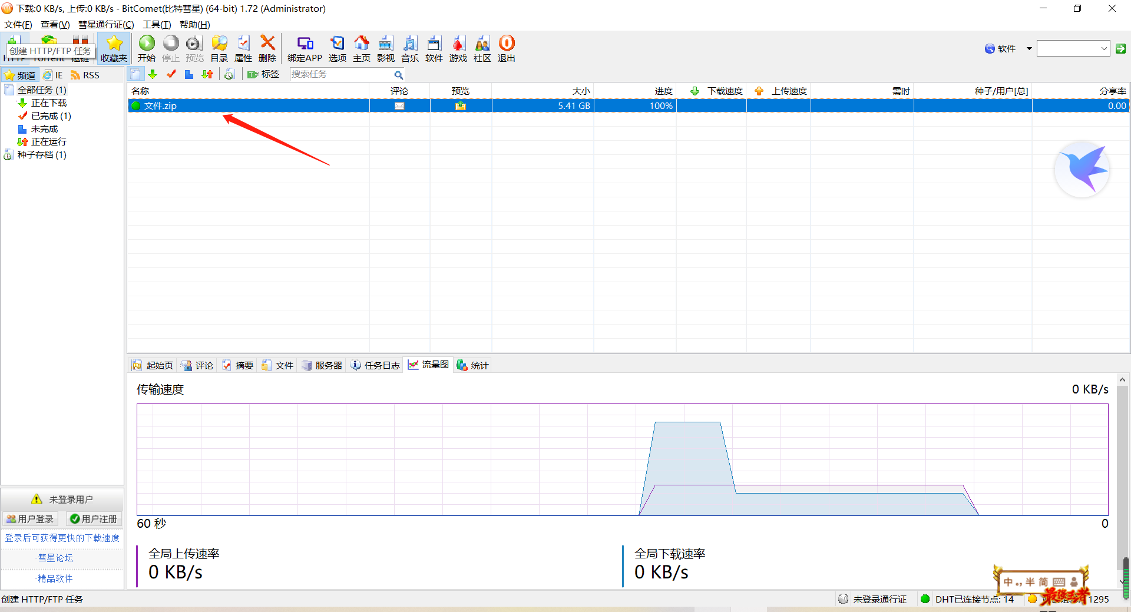Open 查看(V) menu

55,24
